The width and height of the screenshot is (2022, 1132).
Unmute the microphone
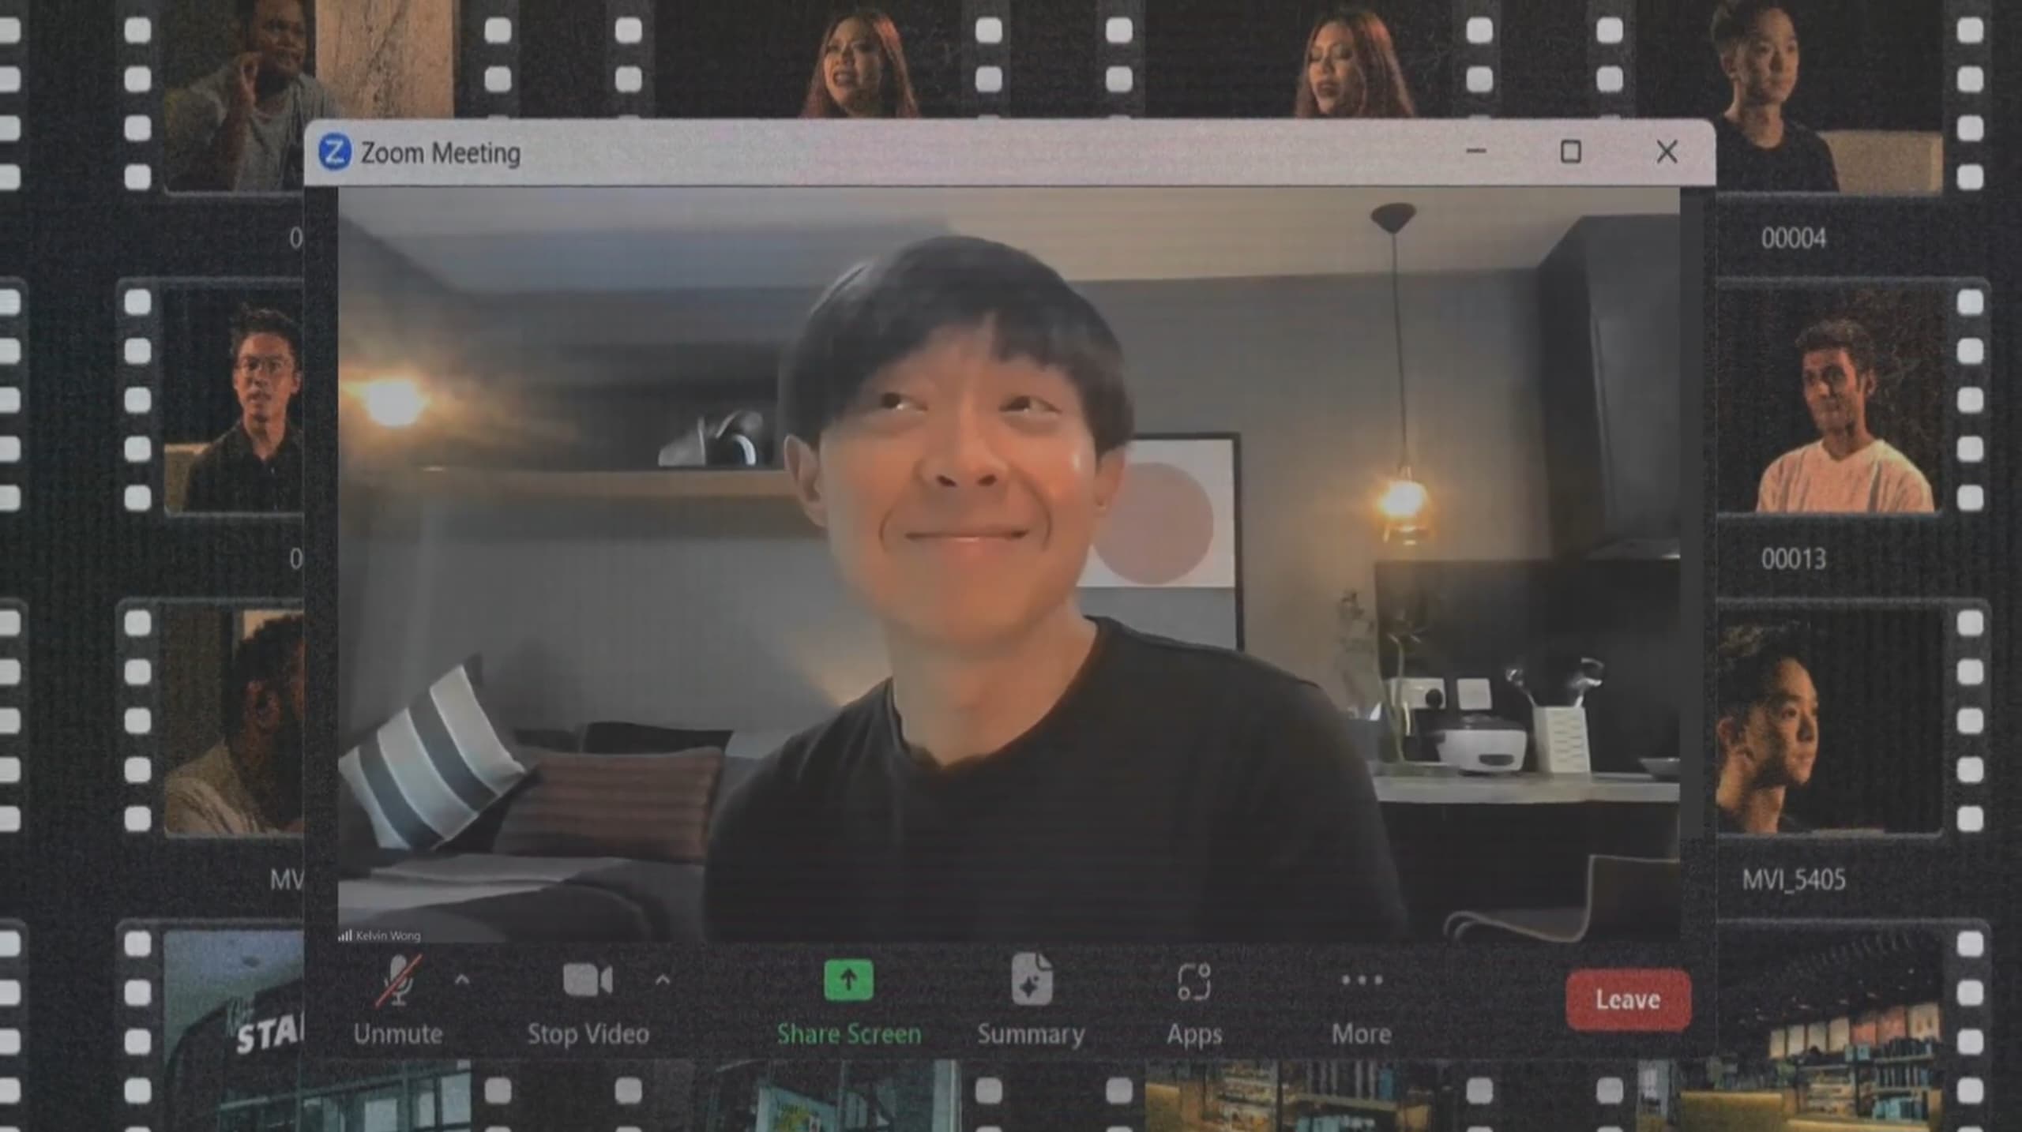pos(397,981)
